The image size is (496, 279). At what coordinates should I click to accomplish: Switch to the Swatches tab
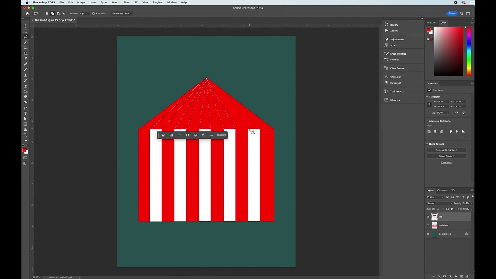coord(431,22)
